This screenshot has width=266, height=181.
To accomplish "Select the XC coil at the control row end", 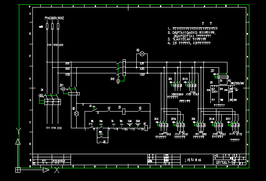I will [x=146, y=128].
